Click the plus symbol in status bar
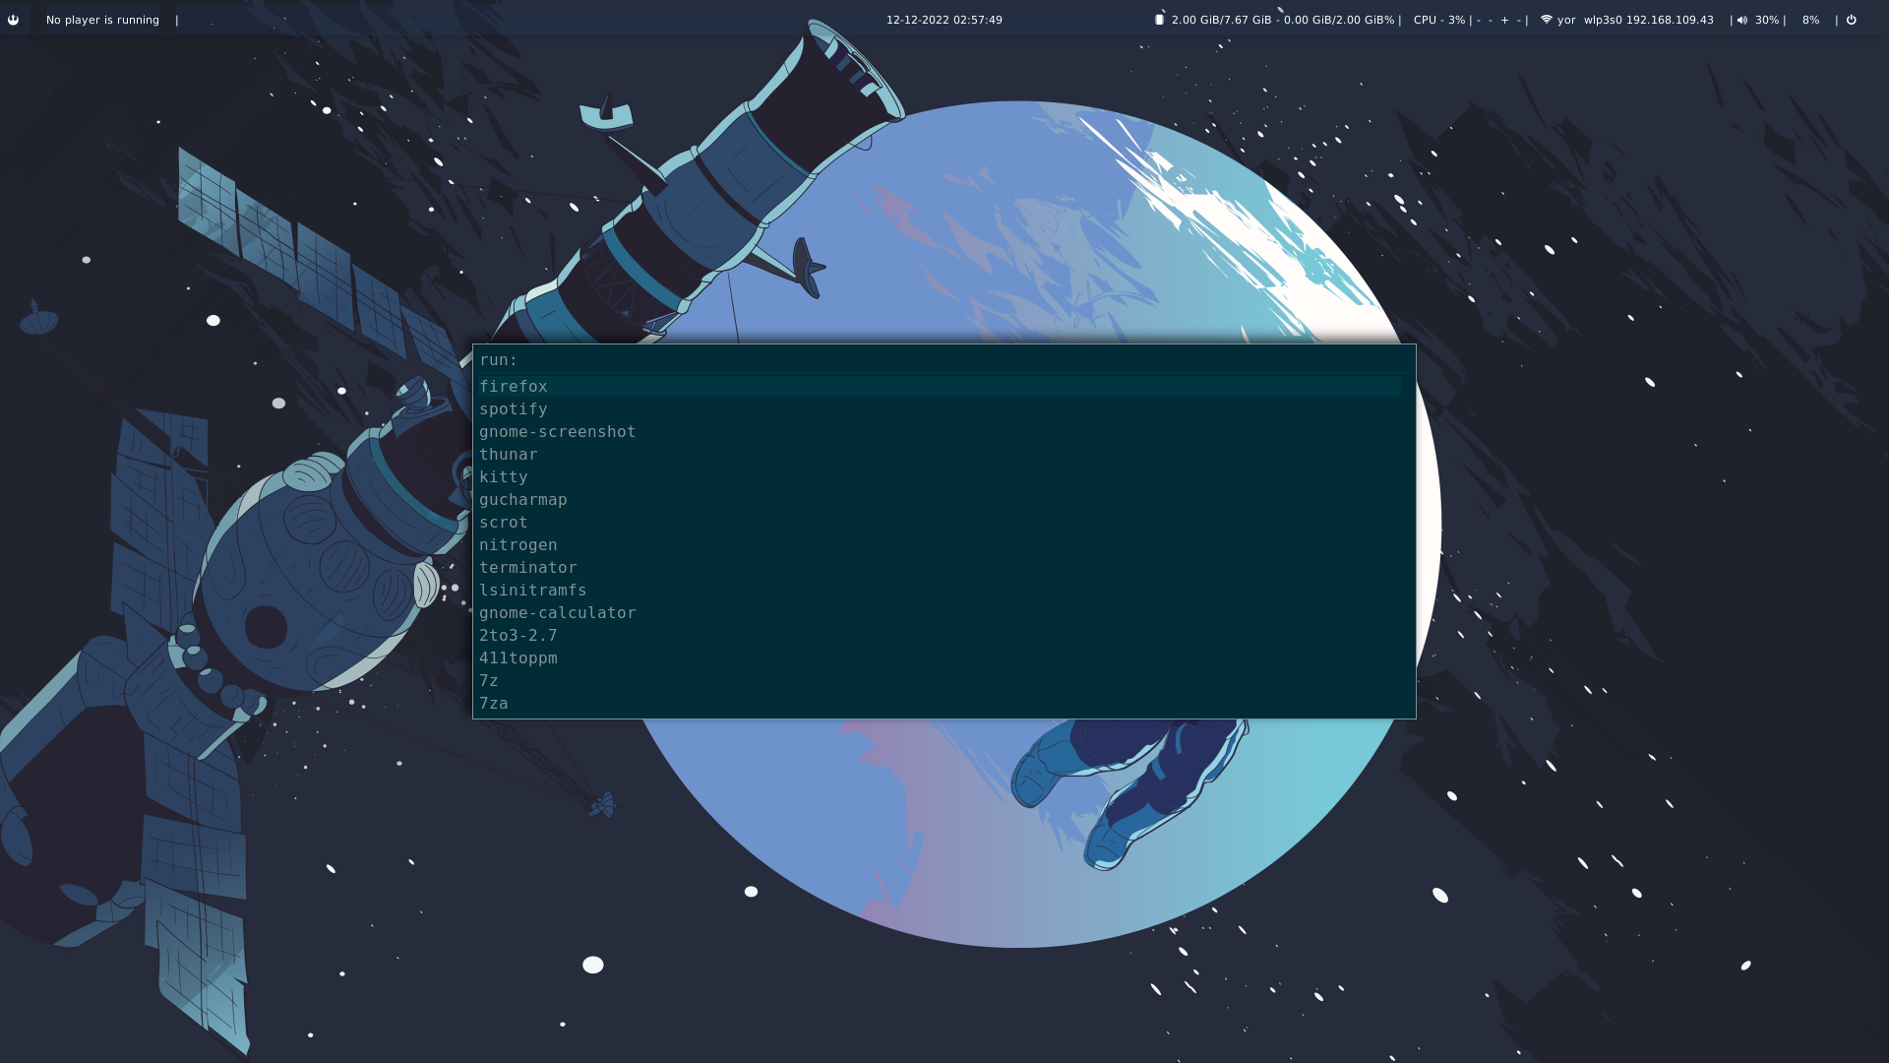This screenshot has height=1063, width=1889. (1504, 20)
